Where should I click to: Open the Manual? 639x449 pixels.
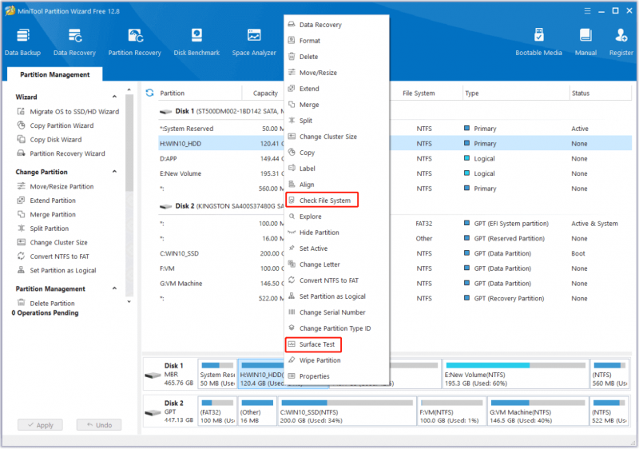(x=585, y=42)
